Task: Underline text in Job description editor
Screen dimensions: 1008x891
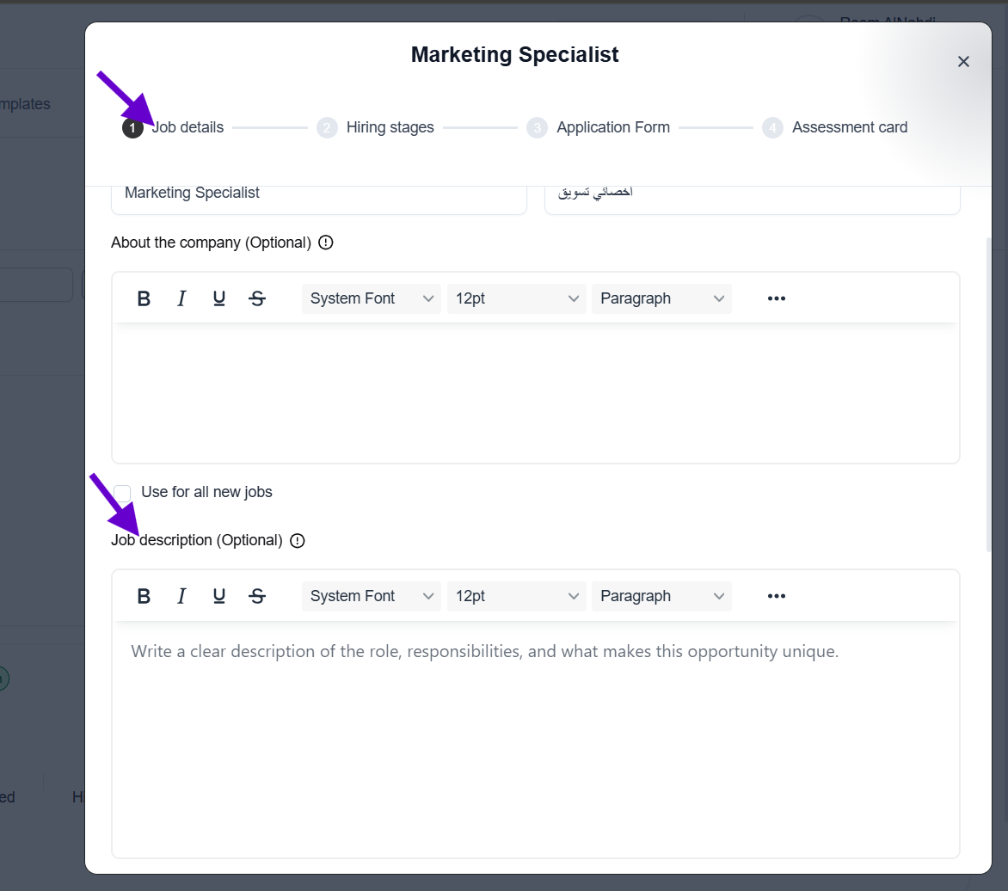Action: pyautogui.click(x=219, y=596)
